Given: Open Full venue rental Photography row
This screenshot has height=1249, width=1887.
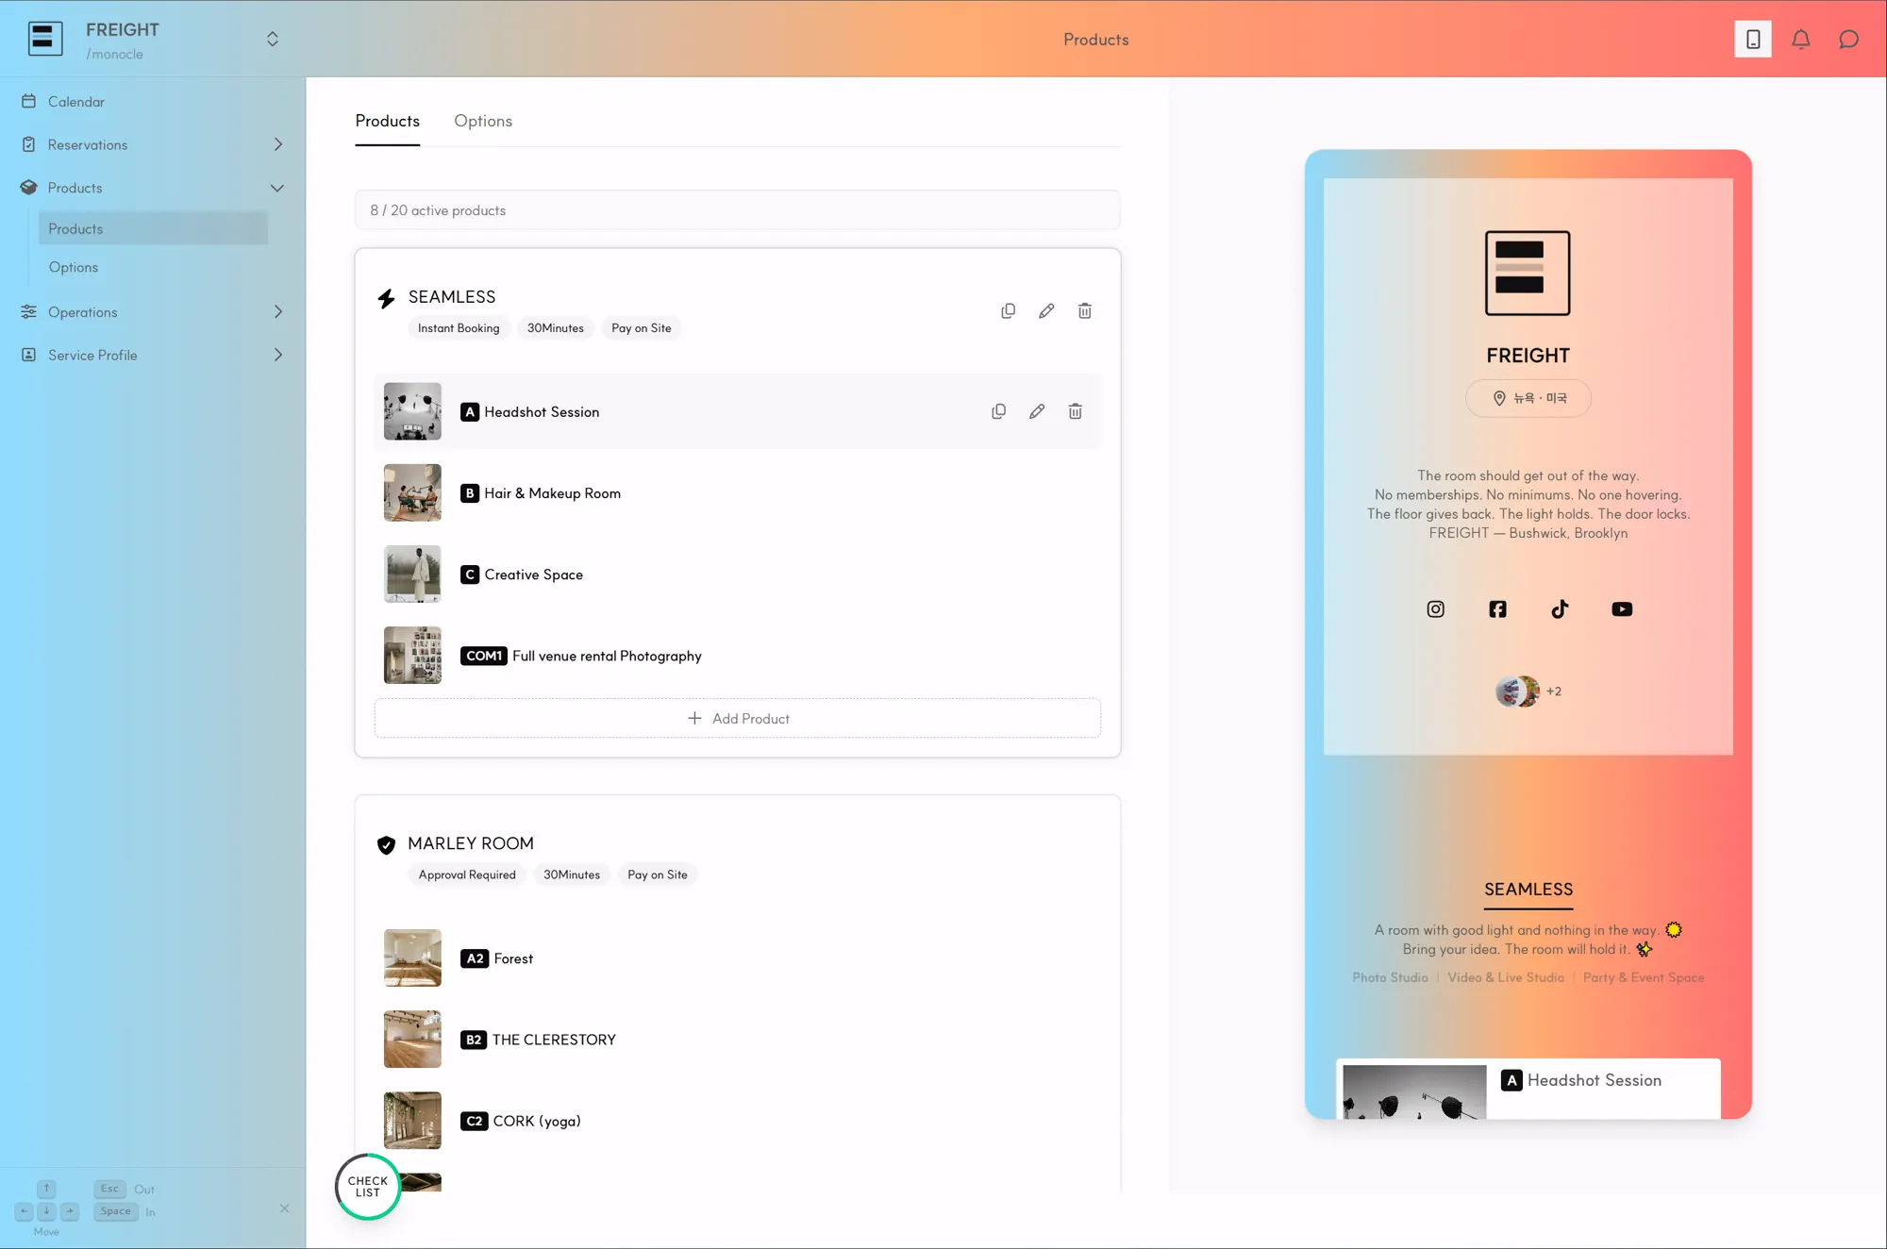Looking at the screenshot, I should point(738,655).
